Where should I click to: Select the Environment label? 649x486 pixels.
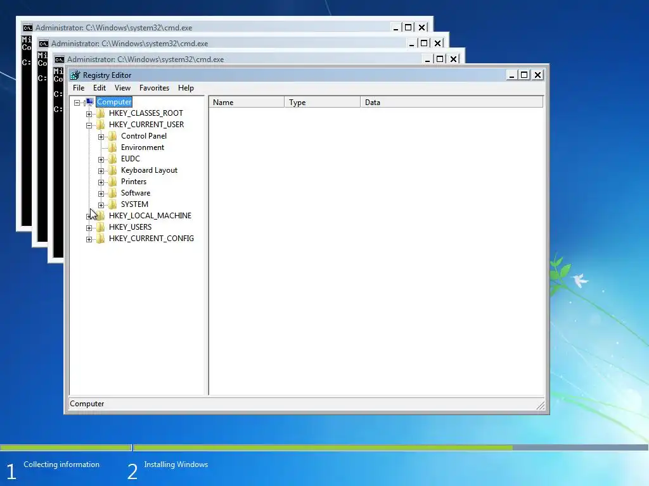tap(143, 147)
